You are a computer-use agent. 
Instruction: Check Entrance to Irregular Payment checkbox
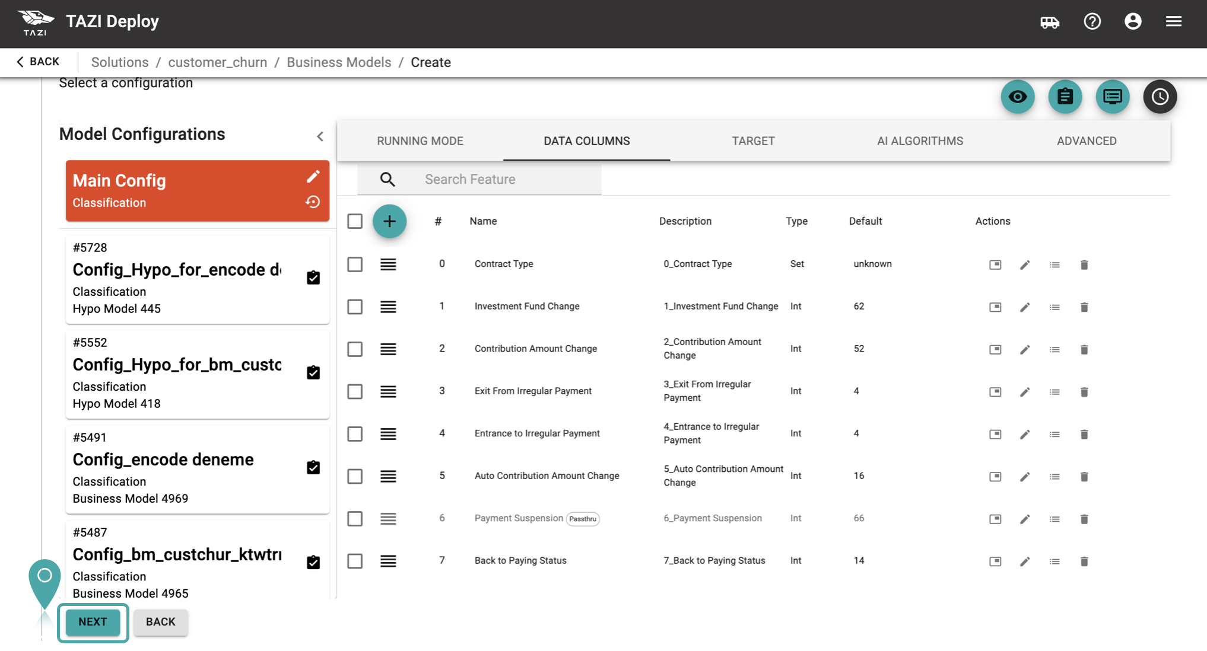point(355,434)
